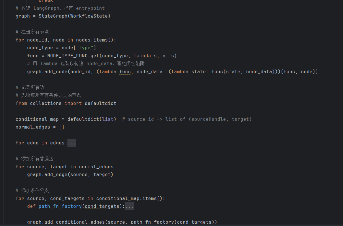Click the "type" string literal
The height and width of the screenshot is (226, 343).
coord(84,48)
